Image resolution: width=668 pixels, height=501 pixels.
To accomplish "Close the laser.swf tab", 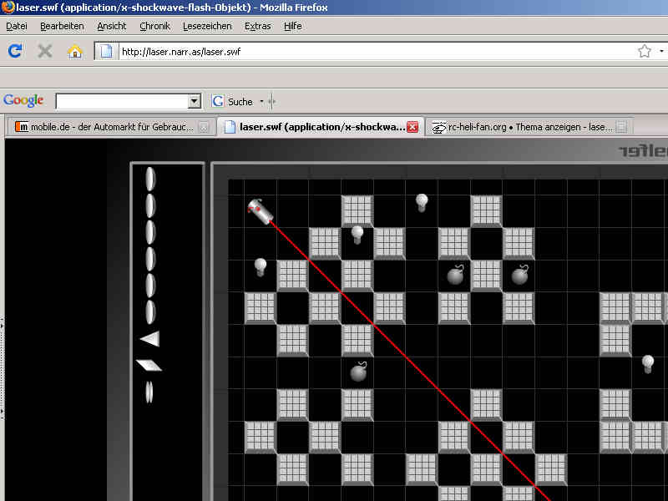I will pyautogui.click(x=412, y=127).
